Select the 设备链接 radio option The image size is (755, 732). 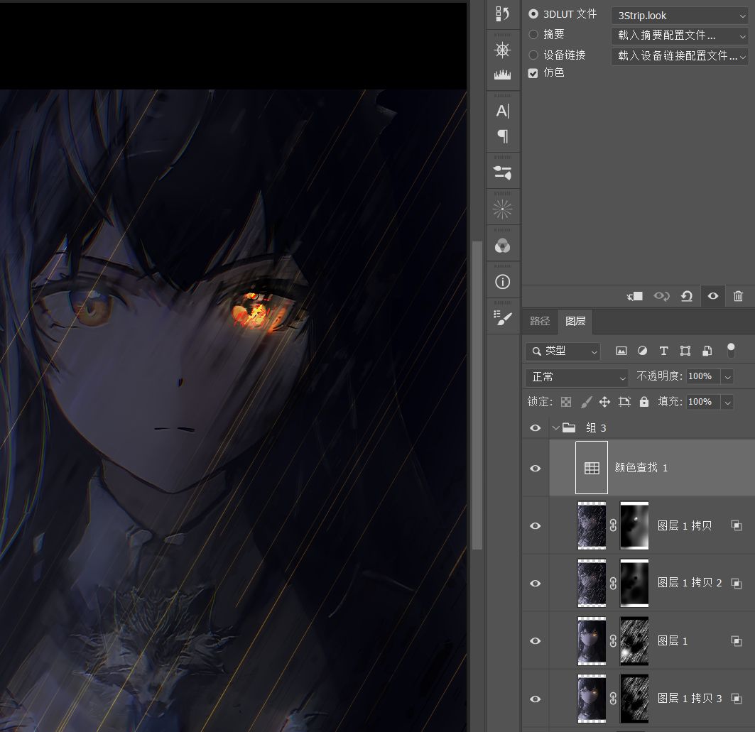coord(533,55)
